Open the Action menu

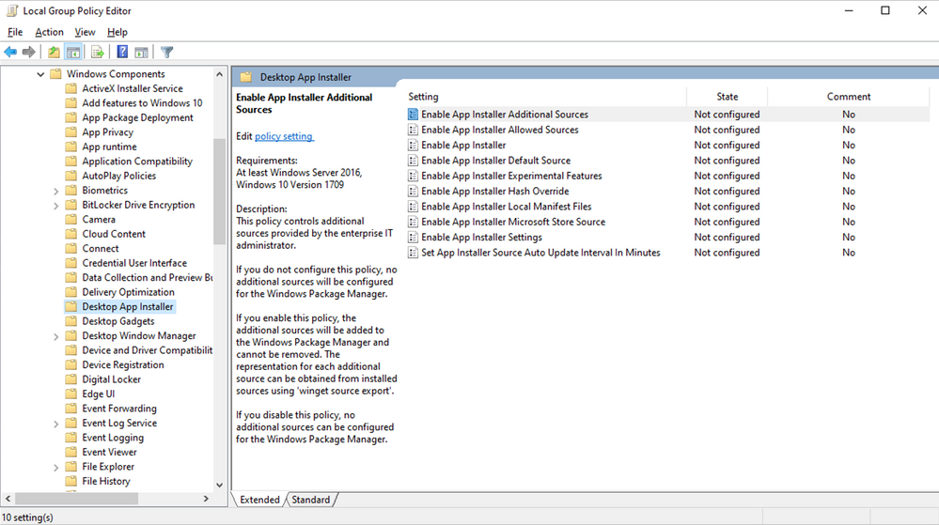(x=49, y=32)
